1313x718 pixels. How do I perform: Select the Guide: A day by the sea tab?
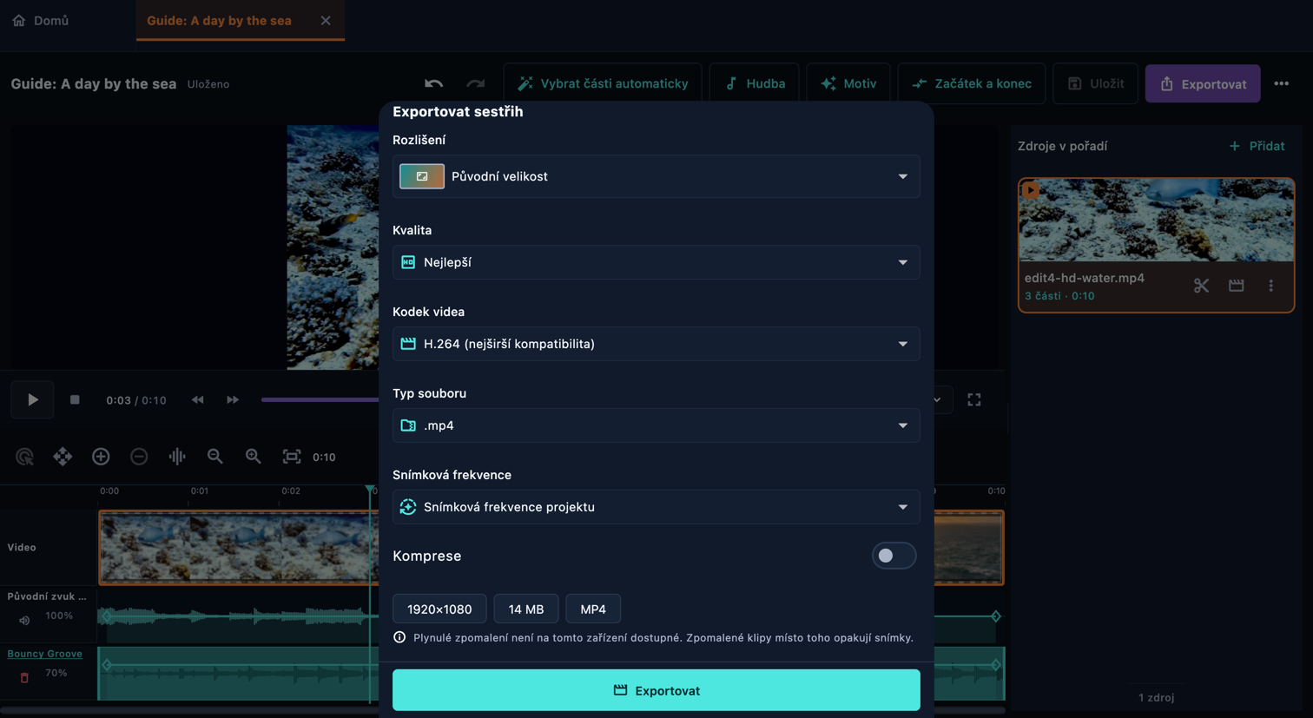219,20
